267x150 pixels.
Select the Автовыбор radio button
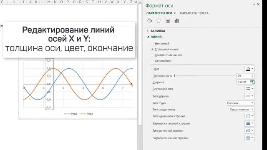pyautogui.click(x=152, y=60)
